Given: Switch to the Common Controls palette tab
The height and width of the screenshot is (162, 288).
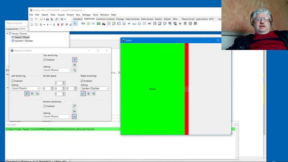Looking at the screenshot, I should pyautogui.click(x=105, y=19).
